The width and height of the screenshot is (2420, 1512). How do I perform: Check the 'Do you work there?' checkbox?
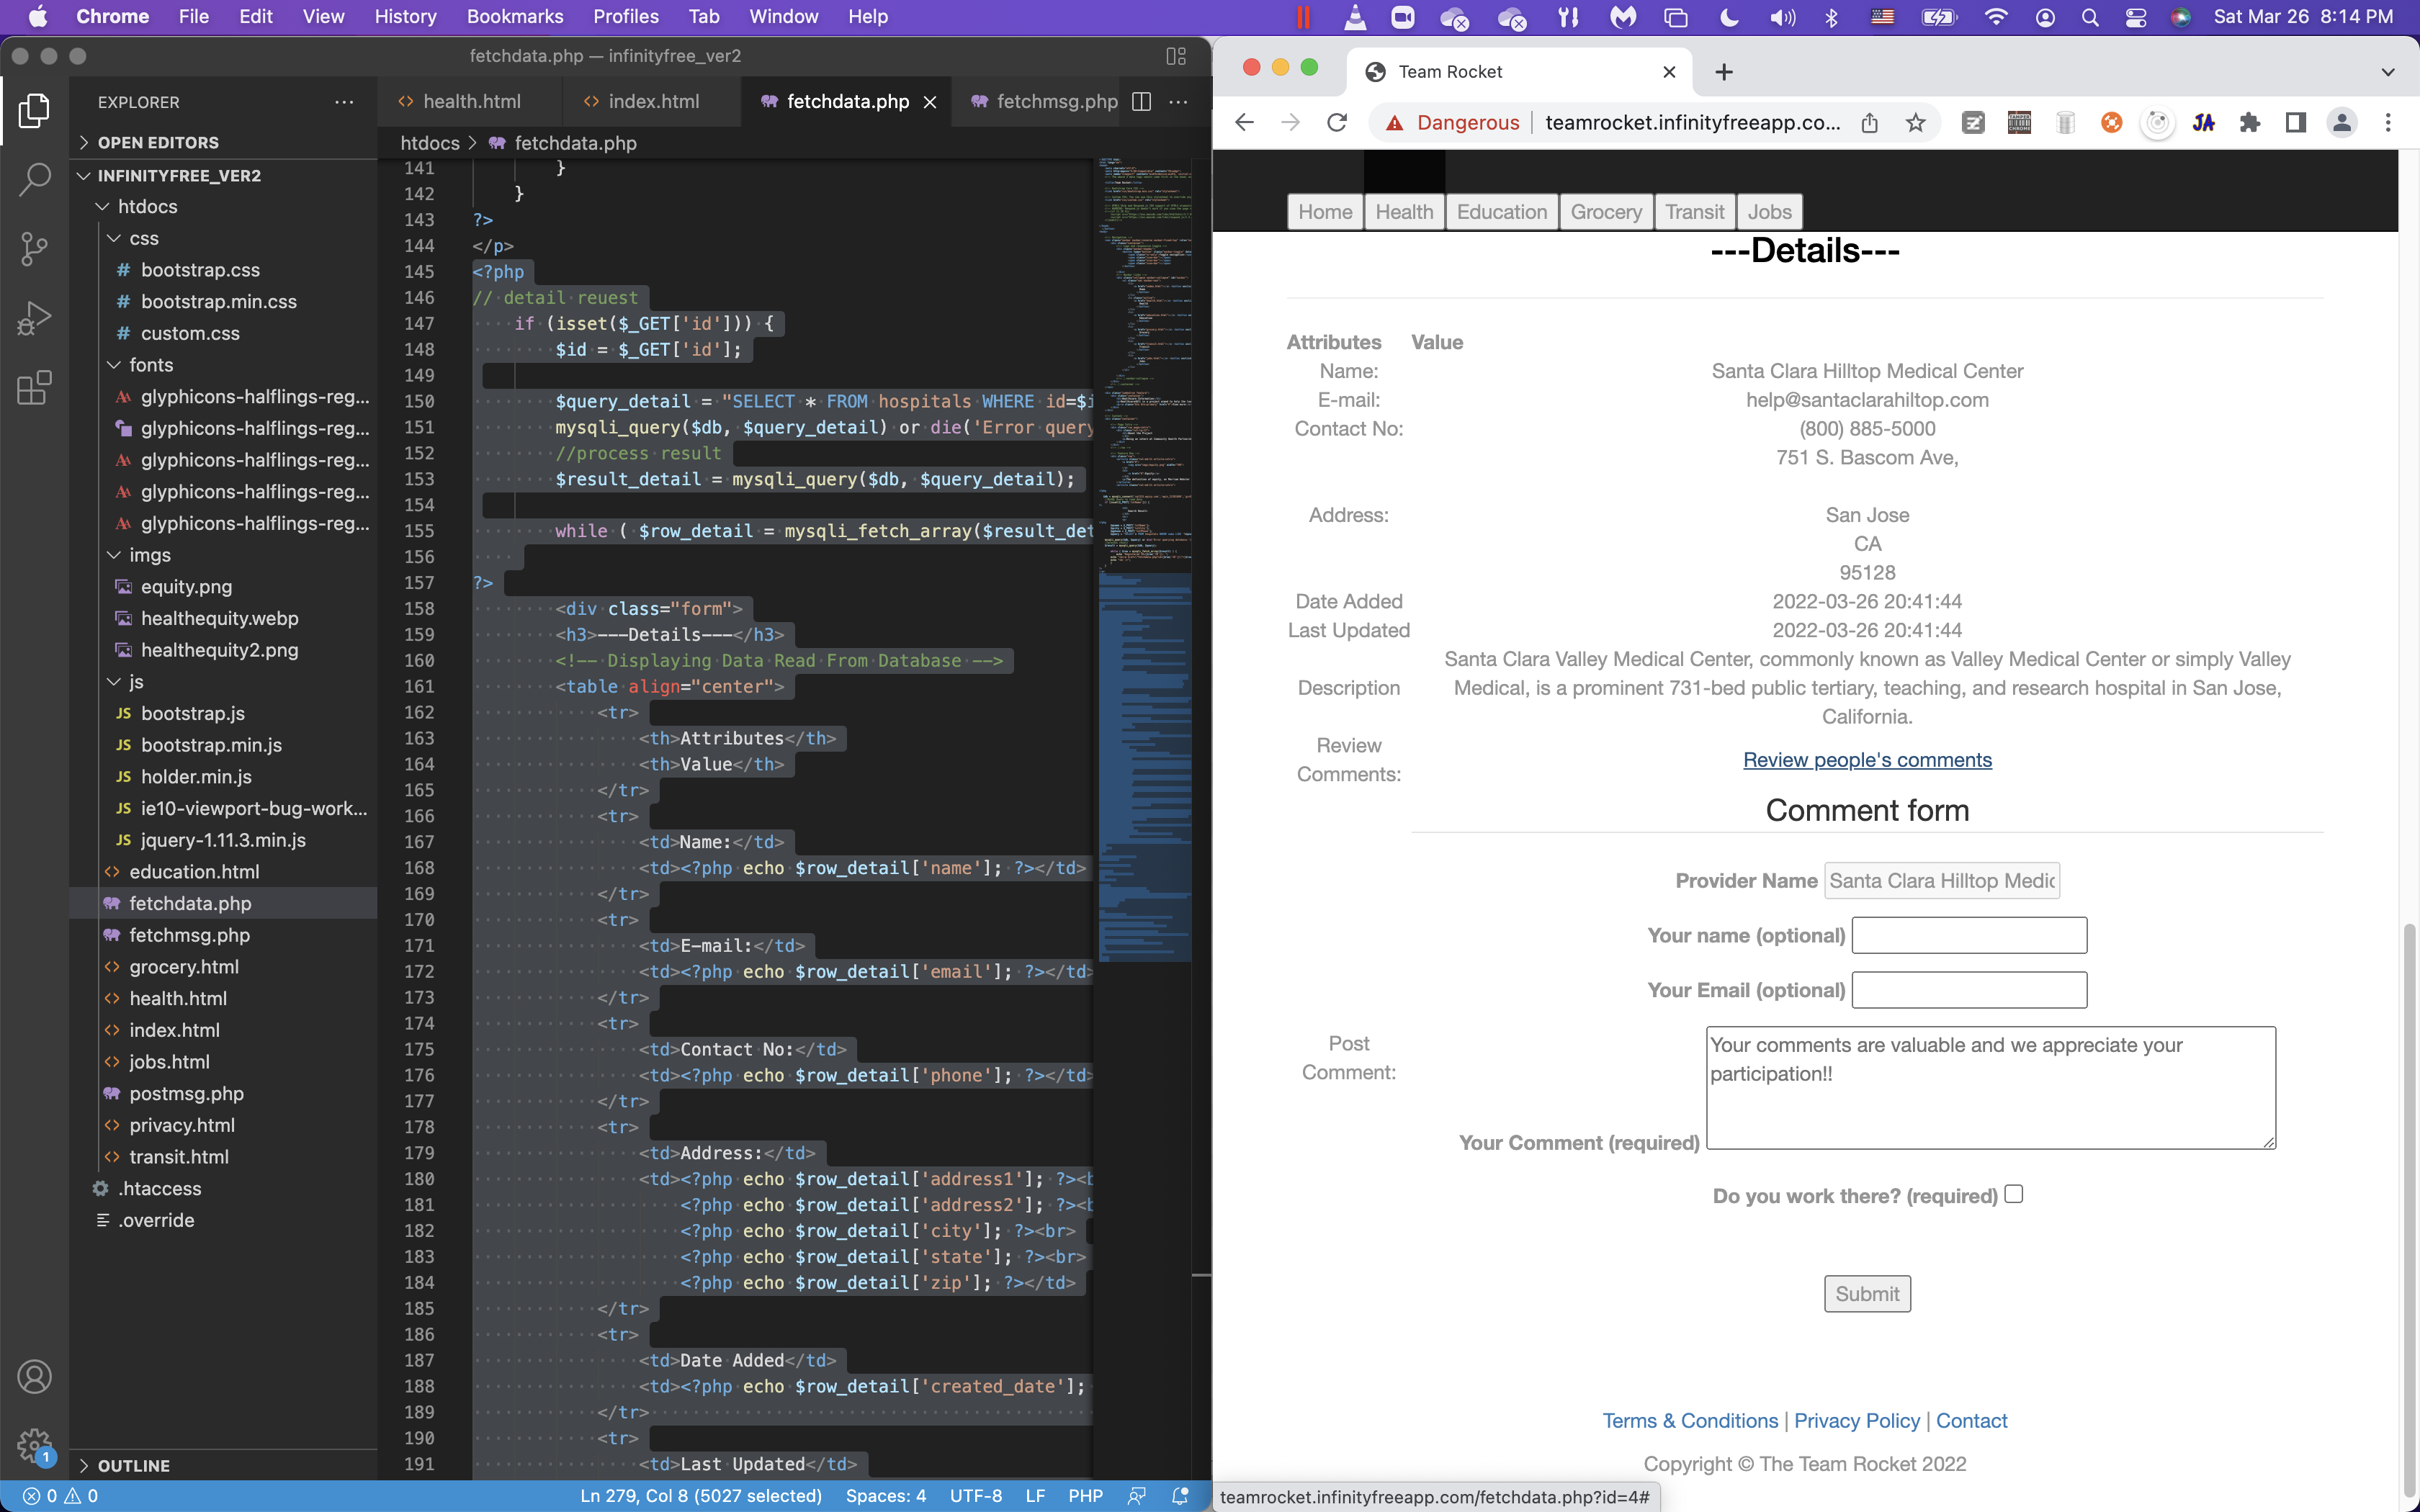click(x=2014, y=1194)
